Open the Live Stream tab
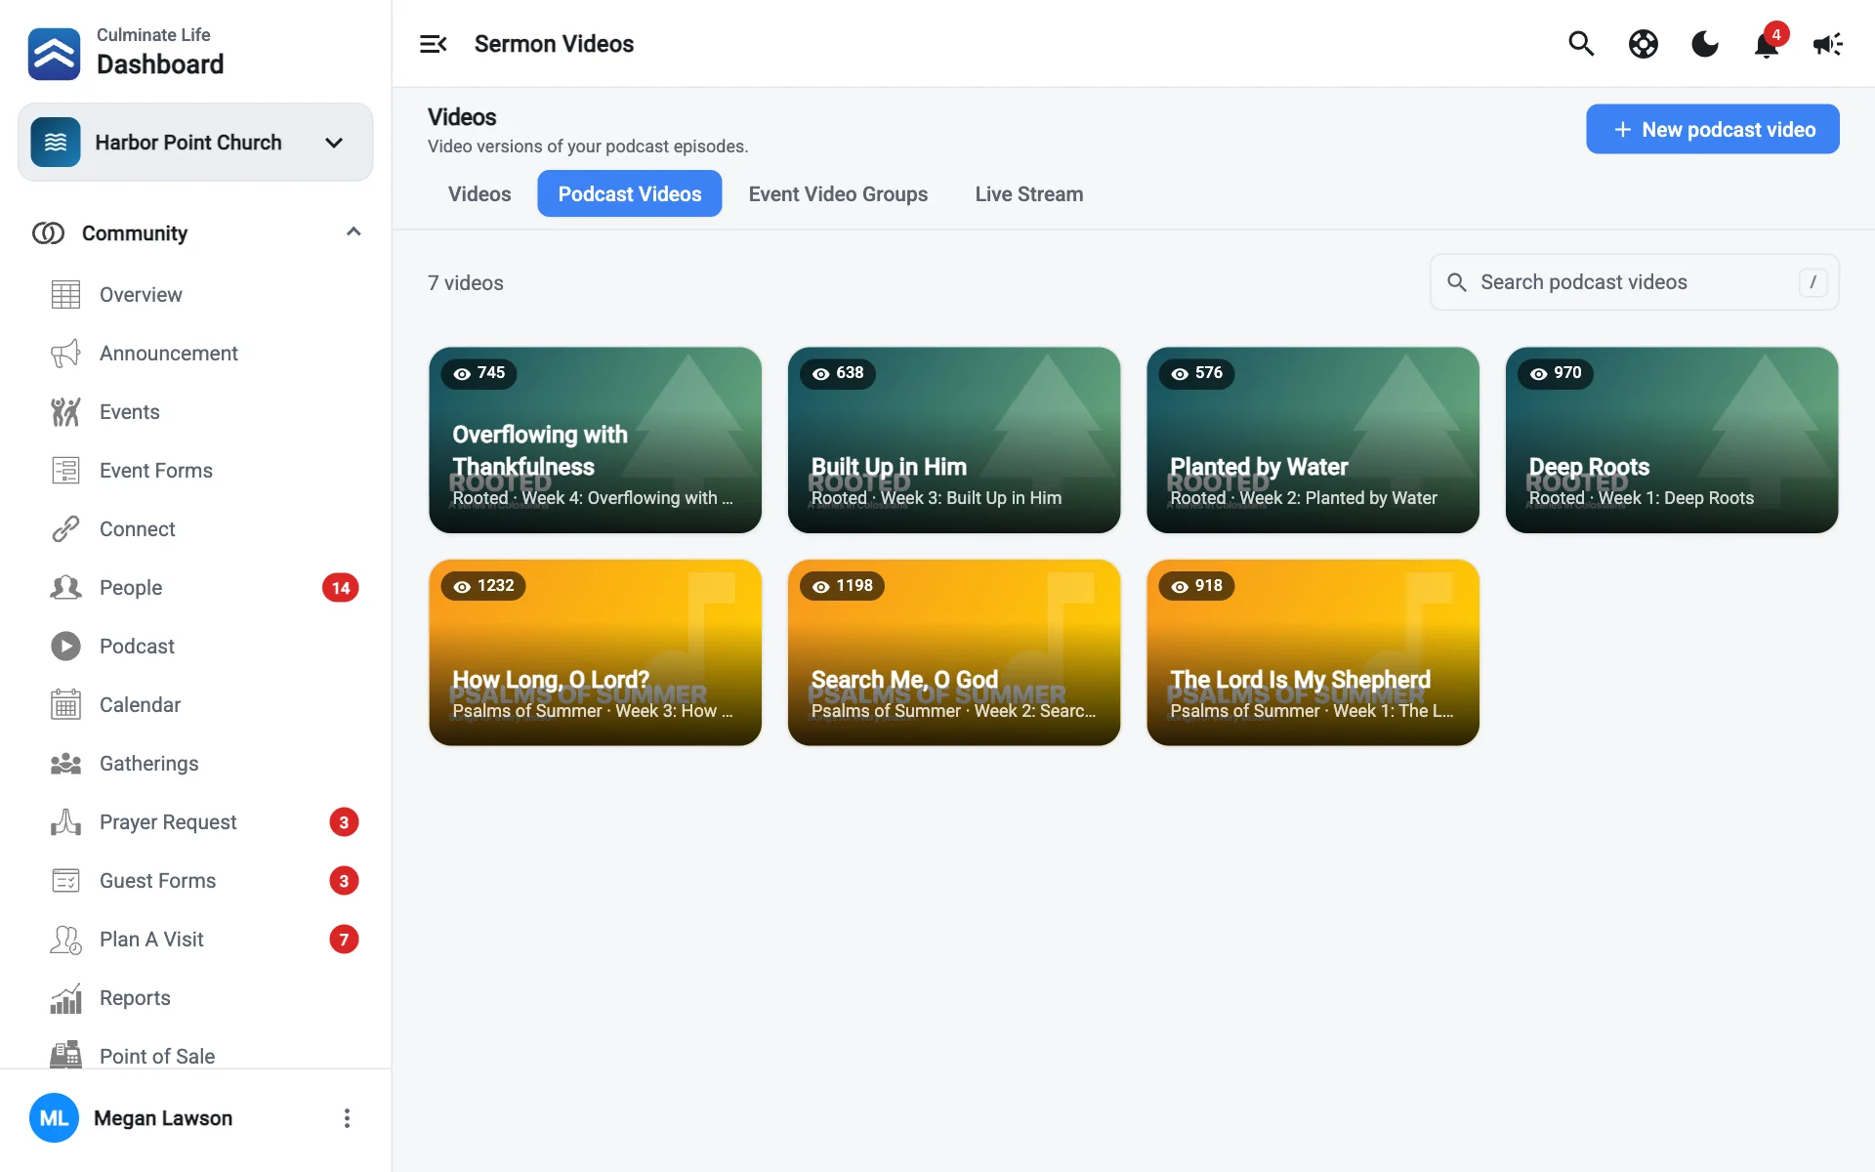Screen dimensions: 1875x1172 [1029, 194]
